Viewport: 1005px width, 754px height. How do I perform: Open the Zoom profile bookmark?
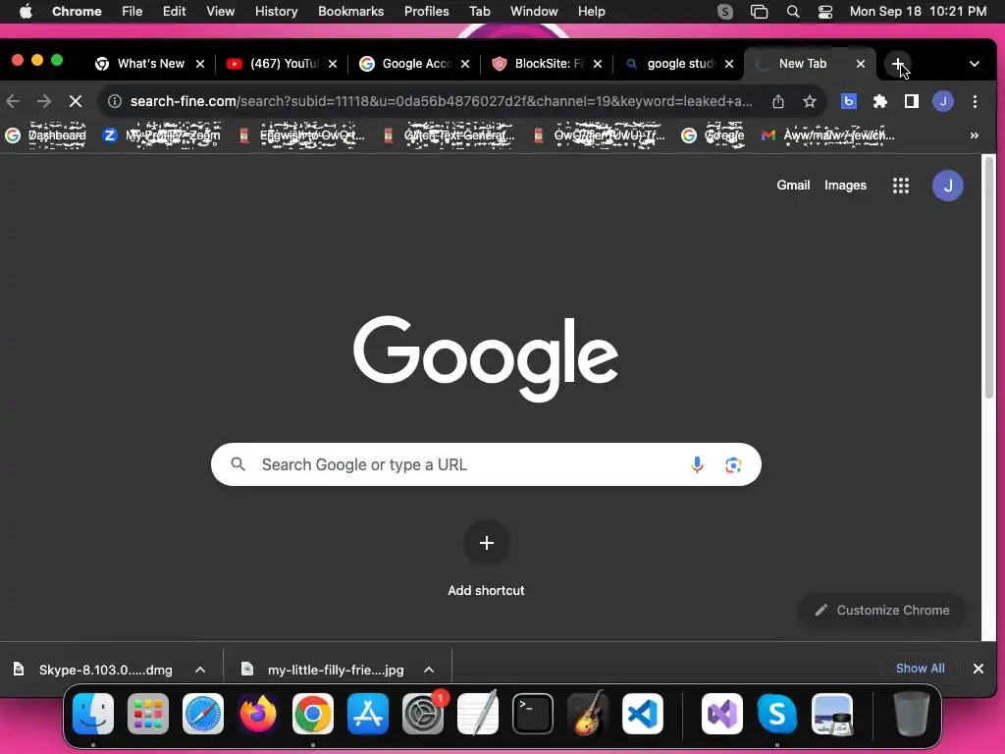162,135
